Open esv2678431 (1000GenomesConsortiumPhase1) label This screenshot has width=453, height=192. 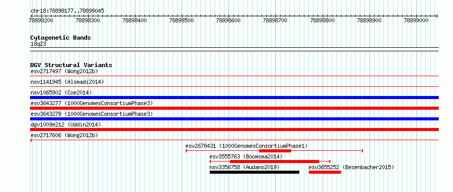click(x=246, y=146)
